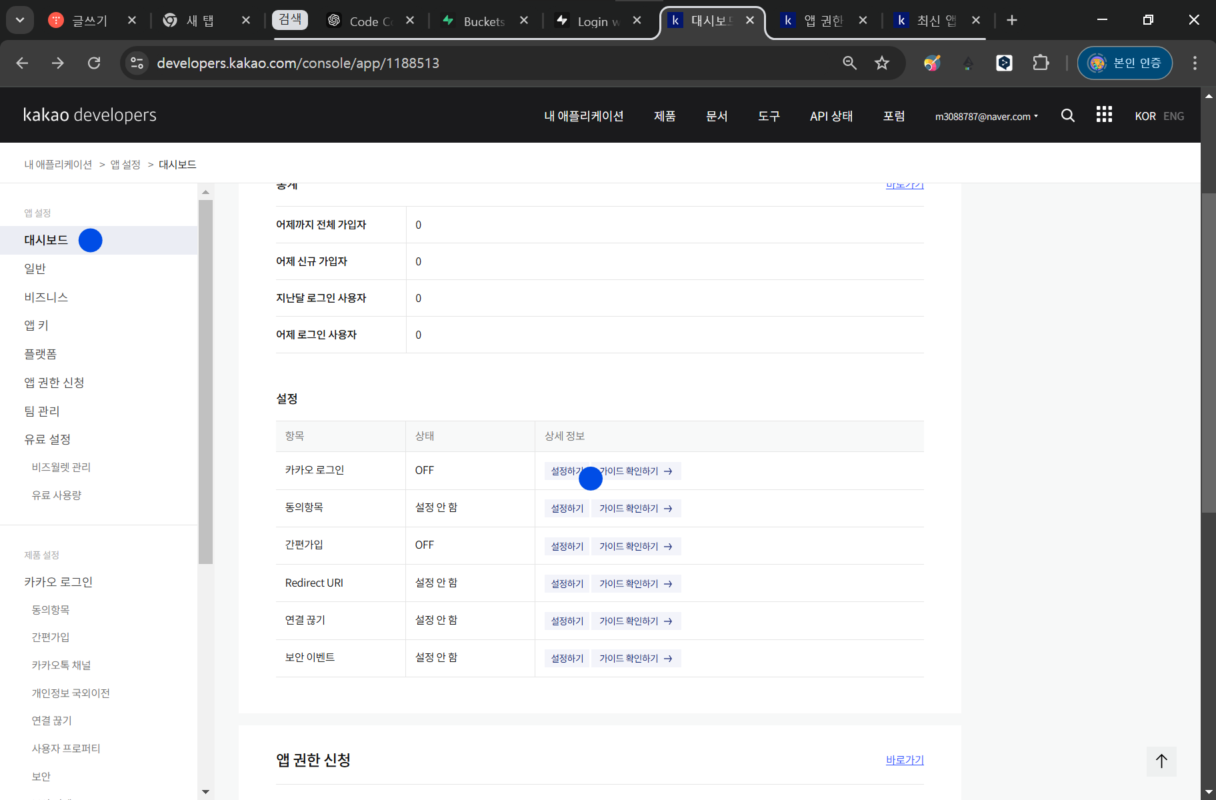Click the kakao developers logo
Screen dimensions: 1216x800
90,115
